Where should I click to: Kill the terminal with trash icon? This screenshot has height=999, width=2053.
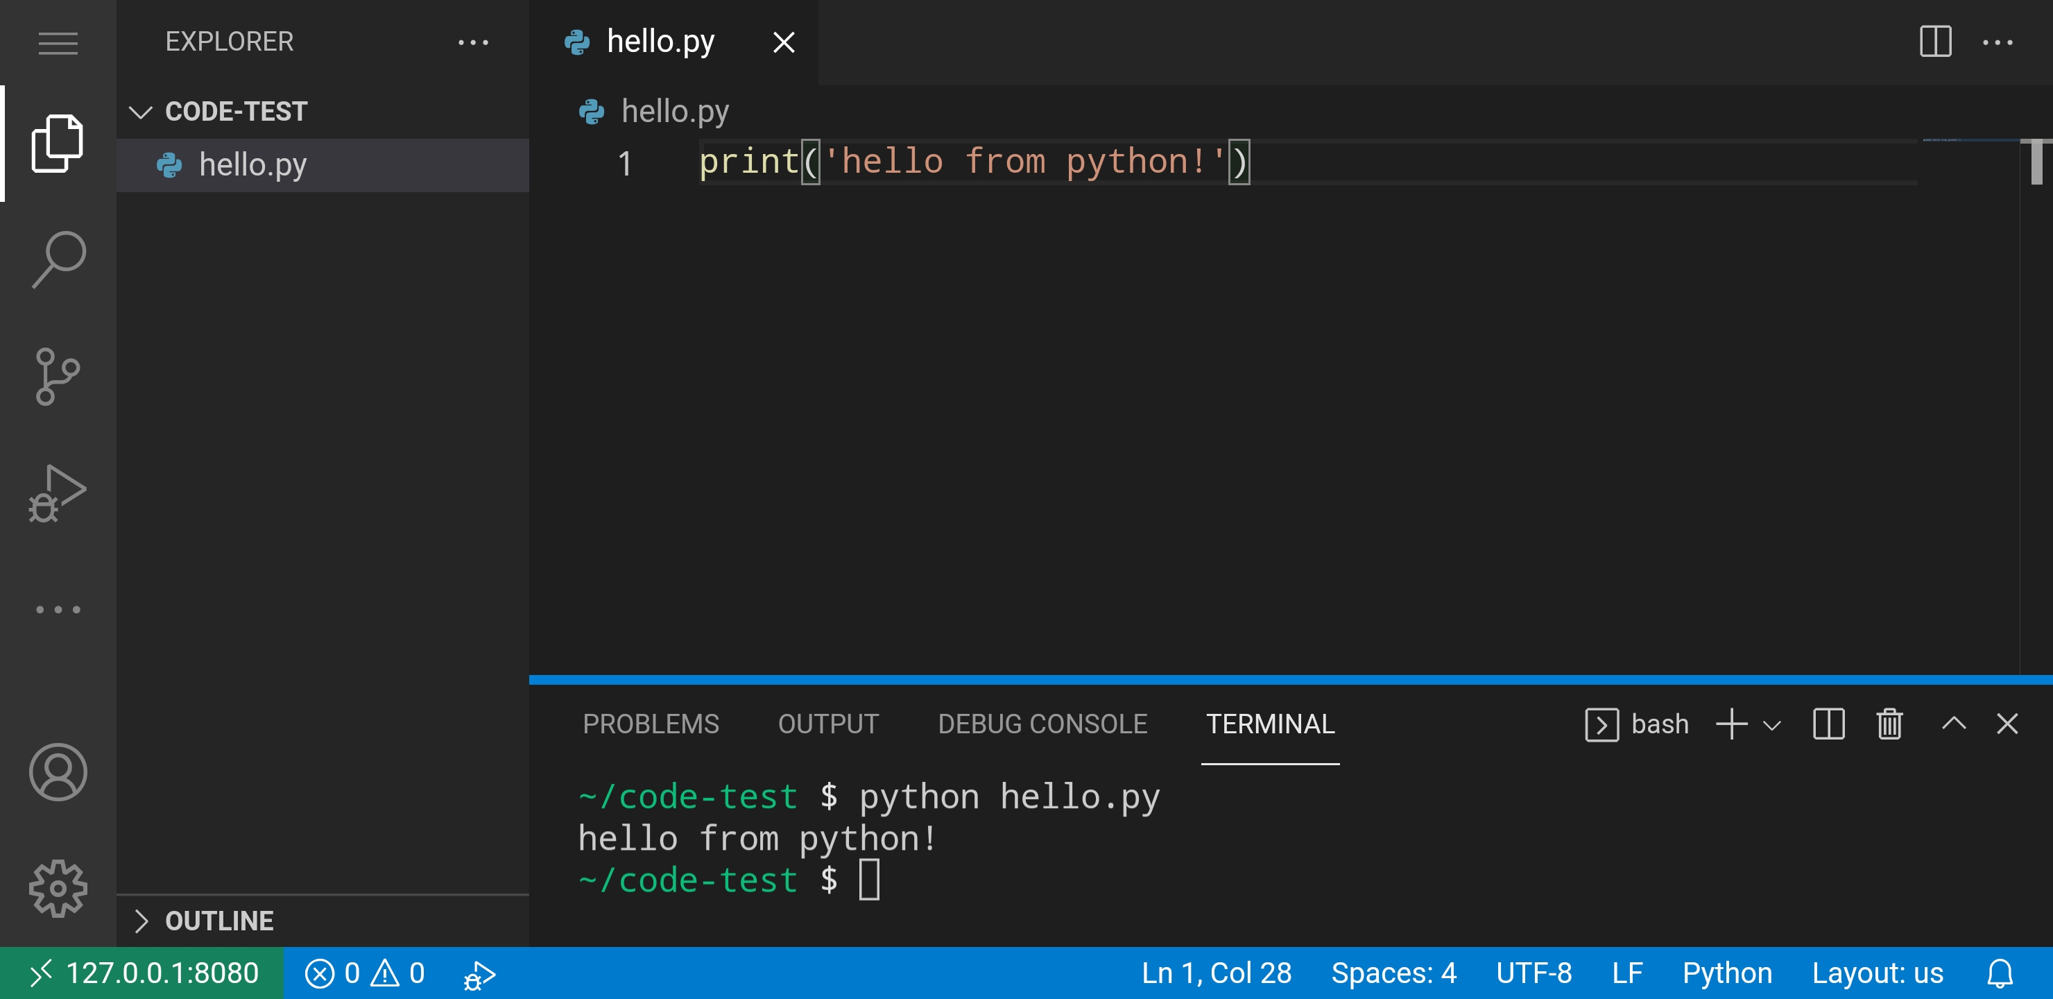[1889, 724]
